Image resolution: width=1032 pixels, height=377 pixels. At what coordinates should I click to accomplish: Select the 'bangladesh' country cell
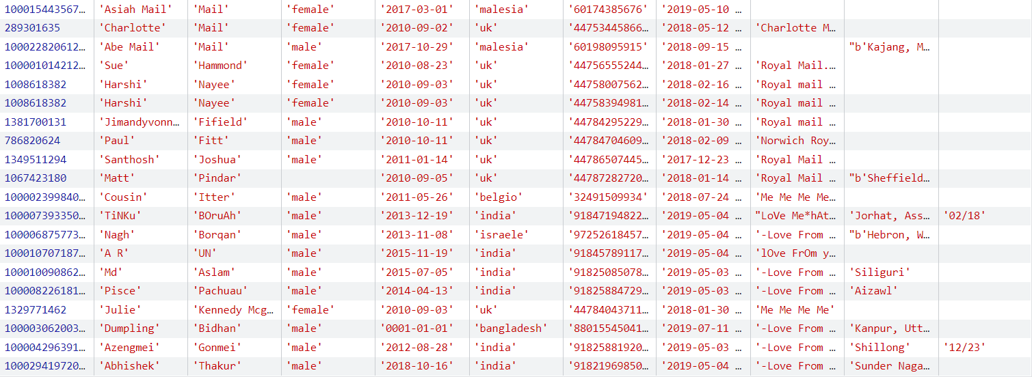(511, 329)
